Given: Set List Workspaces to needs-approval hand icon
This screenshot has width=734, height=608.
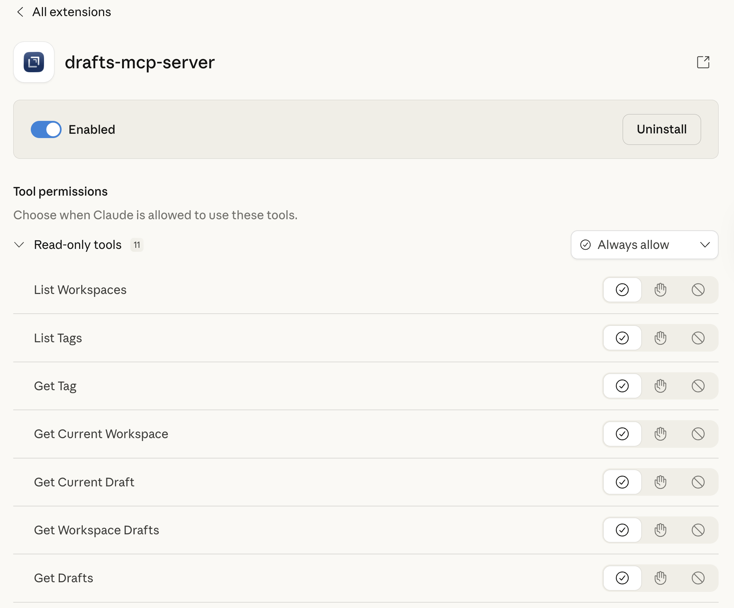Looking at the screenshot, I should pos(660,290).
